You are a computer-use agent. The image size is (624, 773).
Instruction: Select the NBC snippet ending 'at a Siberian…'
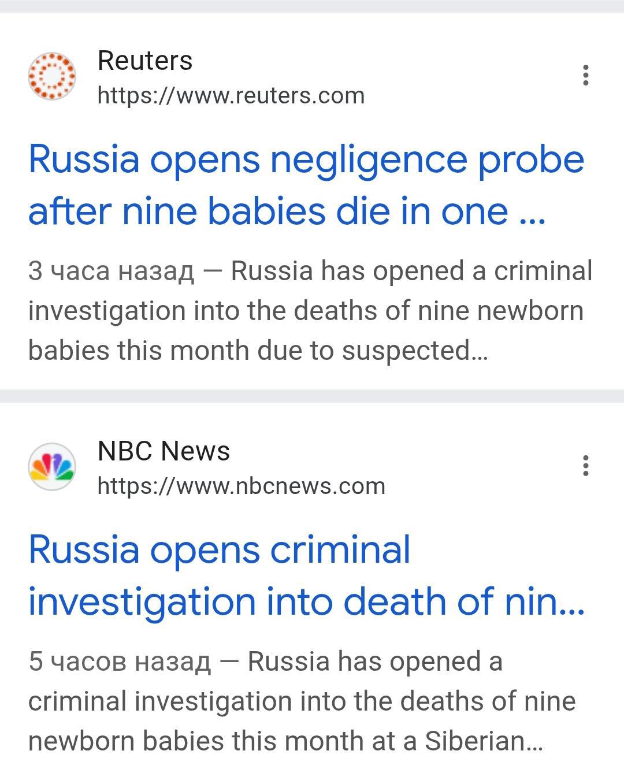click(285, 741)
